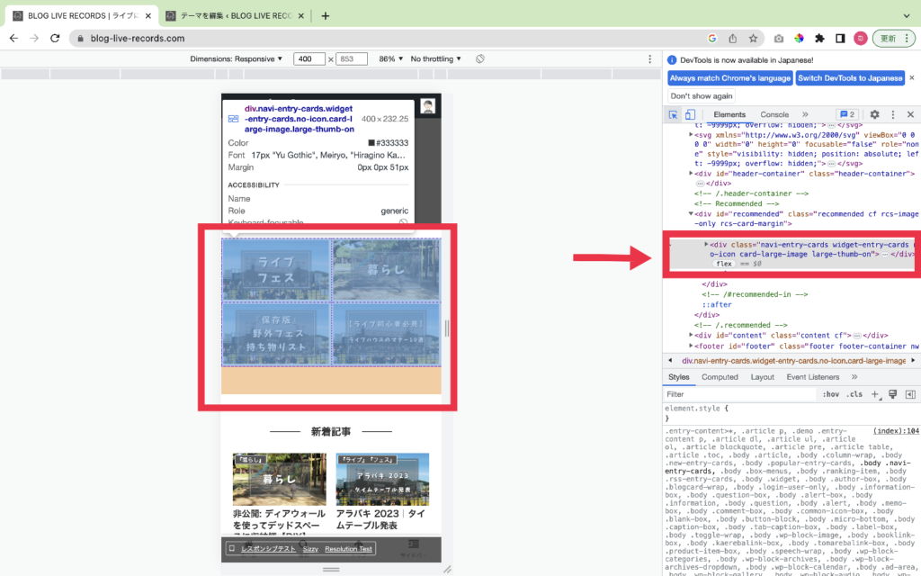Image resolution: width=921 pixels, height=576 pixels.
Task: Switch to the Console panel tab
Action: pyautogui.click(x=774, y=114)
